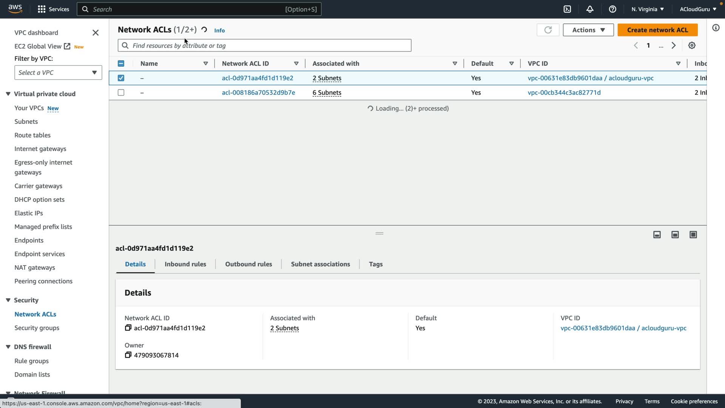
Task: Click the help question mark icon
Action: click(612, 9)
